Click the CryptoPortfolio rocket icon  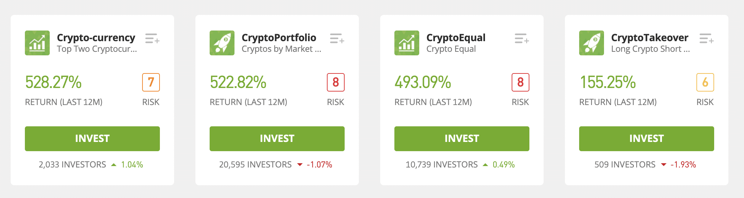point(222,43)
